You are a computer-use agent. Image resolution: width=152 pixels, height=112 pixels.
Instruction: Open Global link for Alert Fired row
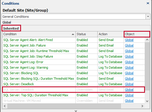pos(129,40)
